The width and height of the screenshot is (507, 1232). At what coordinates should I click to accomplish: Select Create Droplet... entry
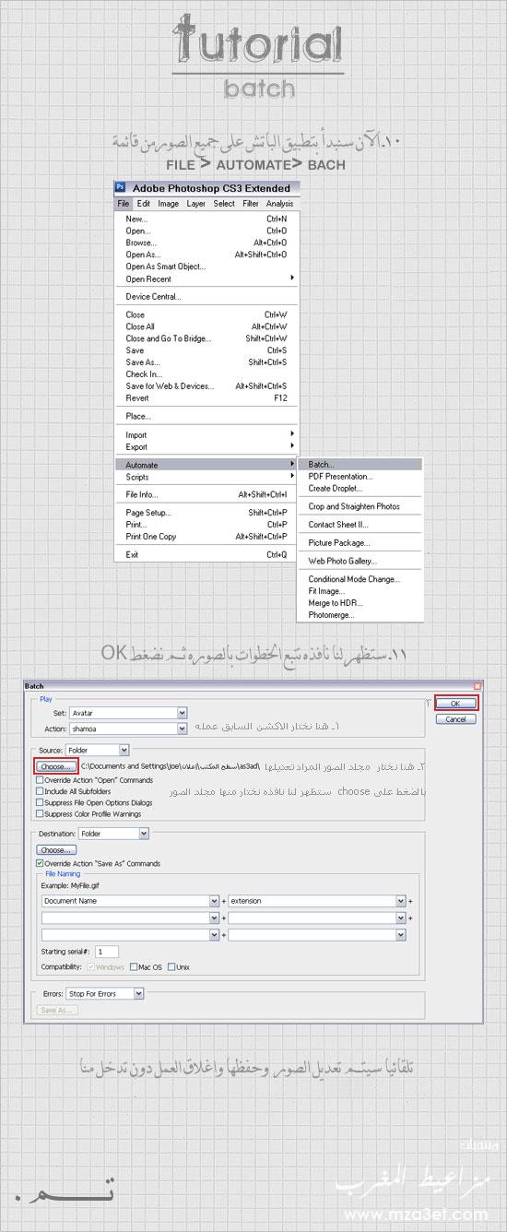pos(360,489)
